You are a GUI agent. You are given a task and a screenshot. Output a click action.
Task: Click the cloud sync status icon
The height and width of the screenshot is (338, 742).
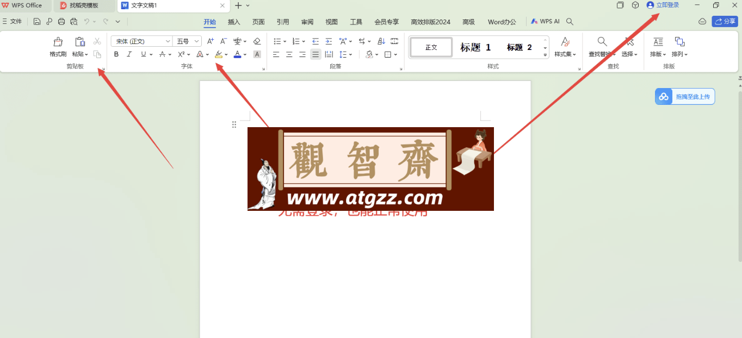point(702,22)
